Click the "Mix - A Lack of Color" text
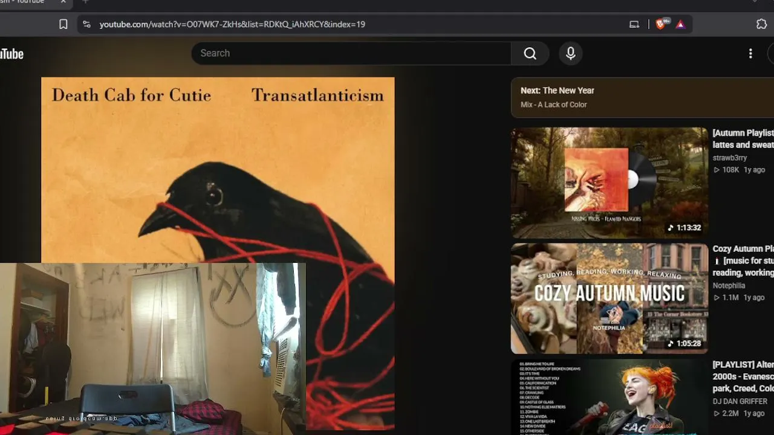Screen dimensions: 774x435 (x=554, y=105)
